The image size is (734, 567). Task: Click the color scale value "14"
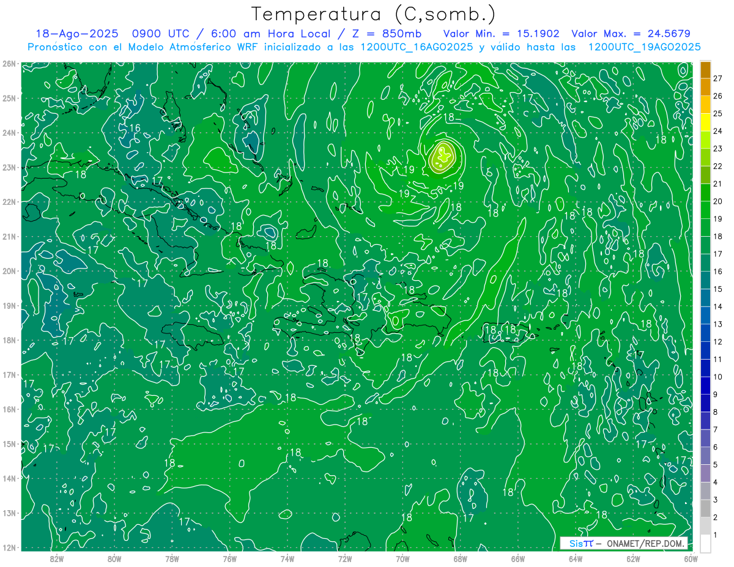(x=717, y=306)
